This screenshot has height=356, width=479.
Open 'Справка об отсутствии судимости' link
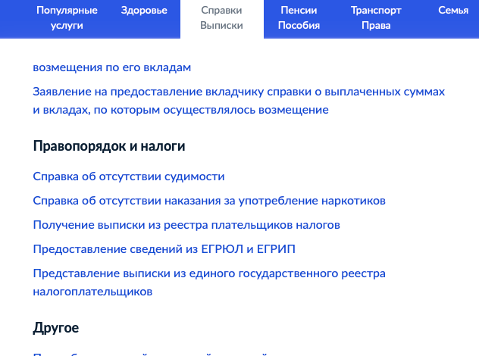click(129, 176)
